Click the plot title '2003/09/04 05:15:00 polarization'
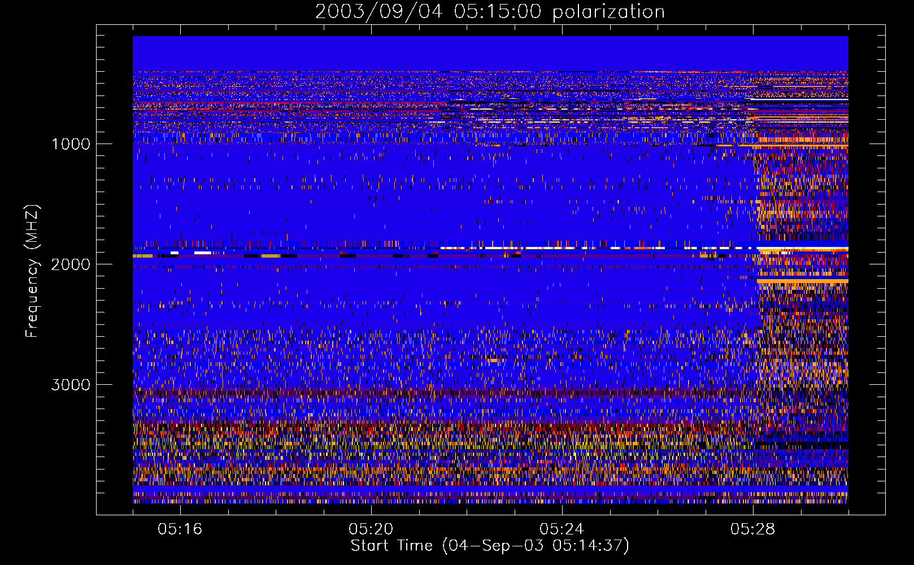The width and height of the screenshot is (914, 565). (x=490, y=12)
